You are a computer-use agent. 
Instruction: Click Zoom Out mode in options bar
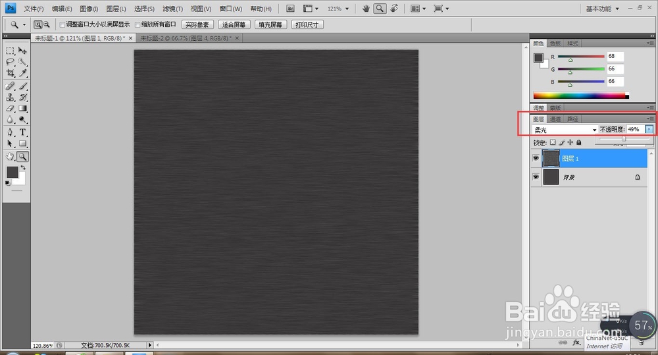pos(46,25)
